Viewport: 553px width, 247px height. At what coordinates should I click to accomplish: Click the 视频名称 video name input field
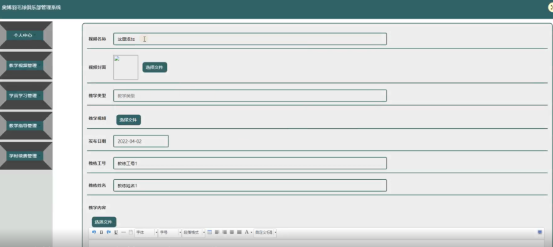(x=250, y=39)
